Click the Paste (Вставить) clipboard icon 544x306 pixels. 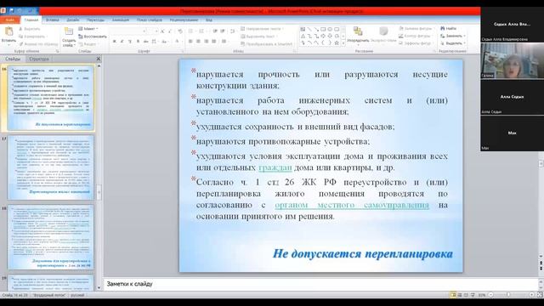click(x=8, y=32)
